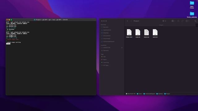Open the More actions menu in Finder

pyautogui.click(x=187, y=21)
